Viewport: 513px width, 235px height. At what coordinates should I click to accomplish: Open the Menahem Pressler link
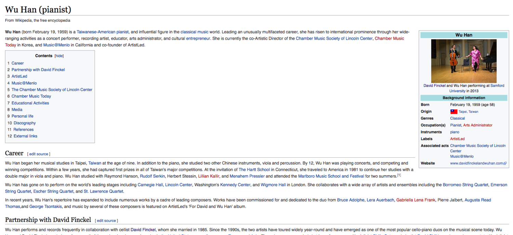(247, 176)
